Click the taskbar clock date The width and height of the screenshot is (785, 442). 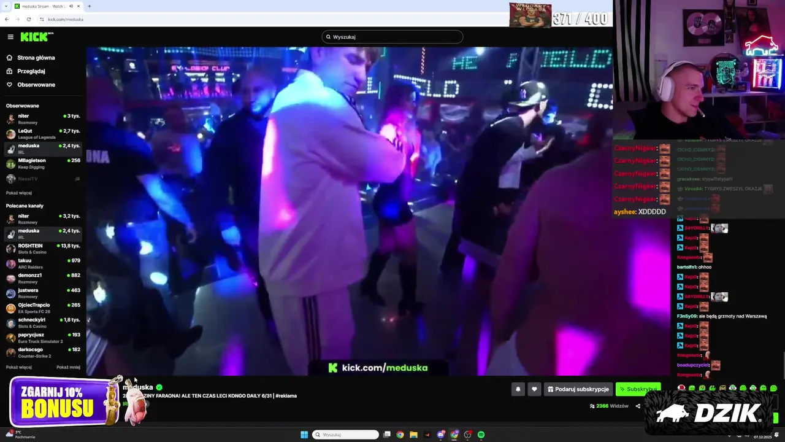point(762,436)
